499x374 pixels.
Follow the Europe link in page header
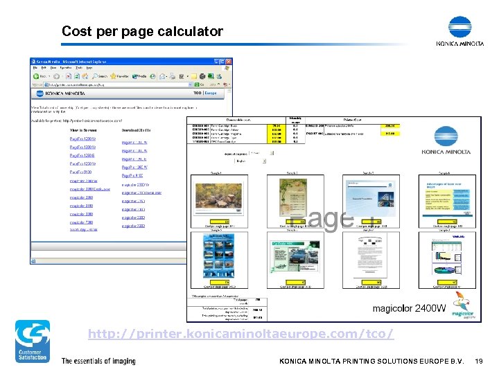click(211, 93)
